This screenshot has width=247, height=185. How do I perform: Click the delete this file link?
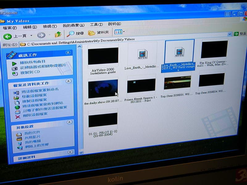(x=35, y=115)
